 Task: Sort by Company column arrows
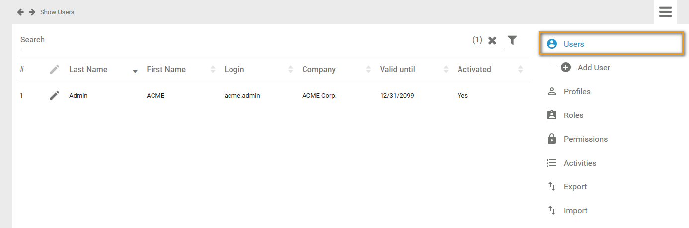coord(368,70)
